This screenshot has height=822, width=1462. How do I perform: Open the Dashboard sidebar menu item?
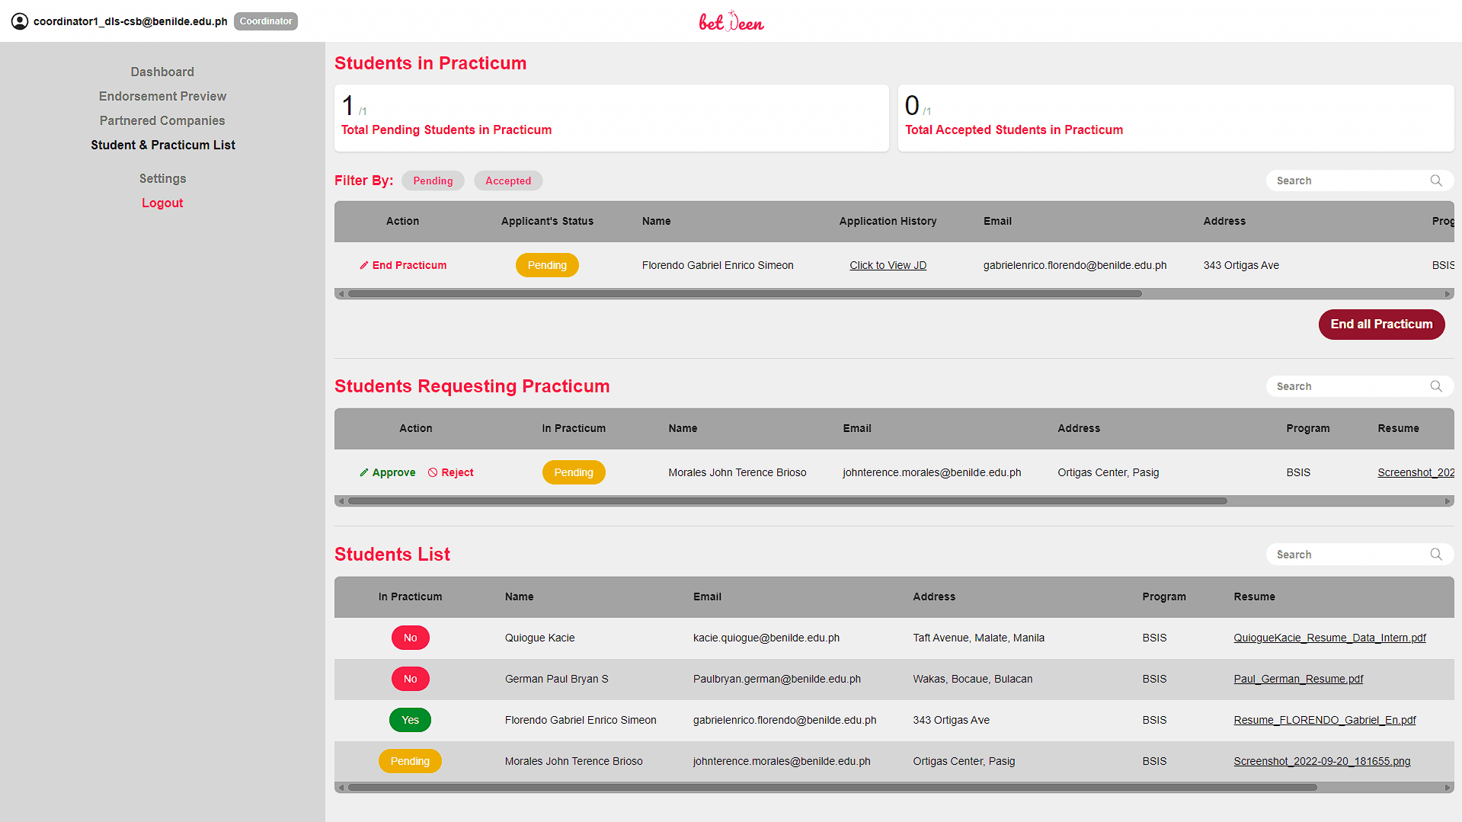click(x=162, y=72)
